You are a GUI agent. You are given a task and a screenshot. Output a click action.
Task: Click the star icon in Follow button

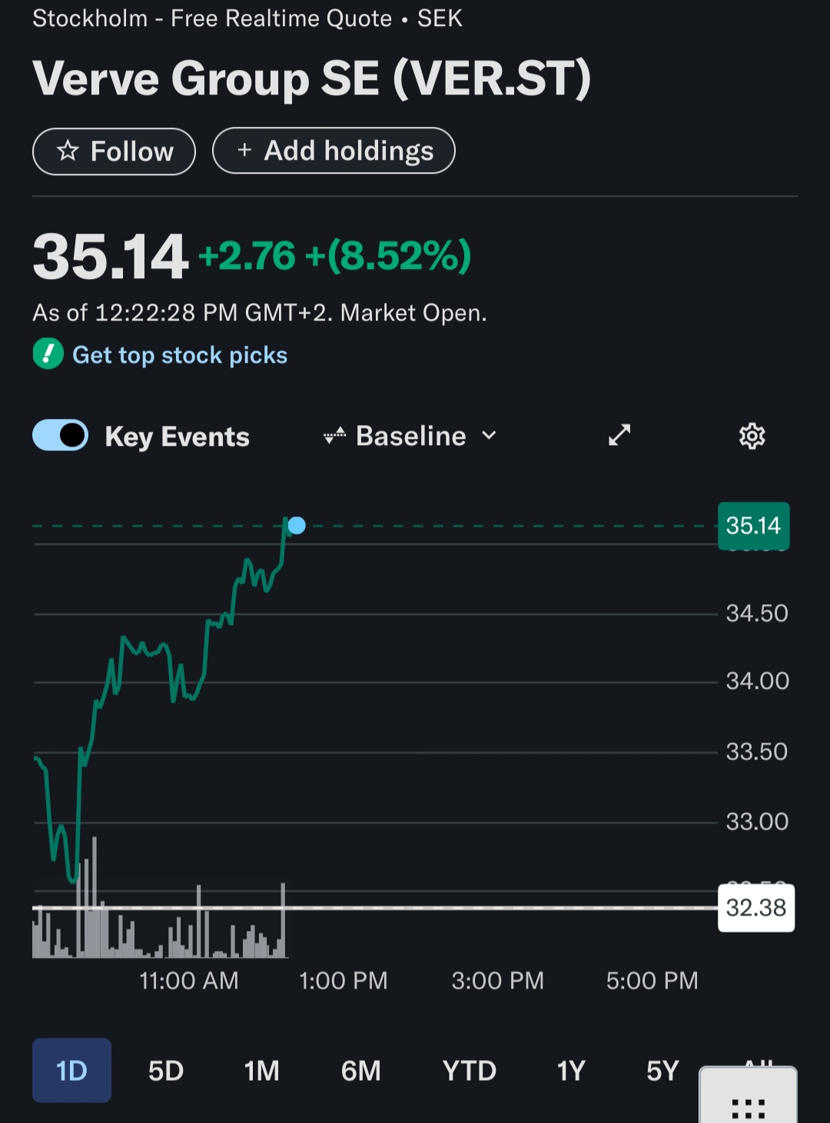tap(68, 151)
